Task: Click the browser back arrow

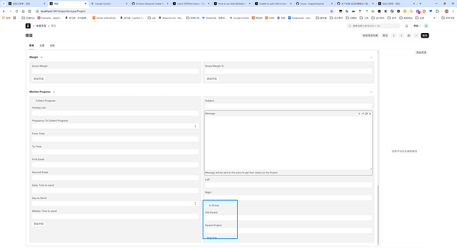Action: coord(4,11)
